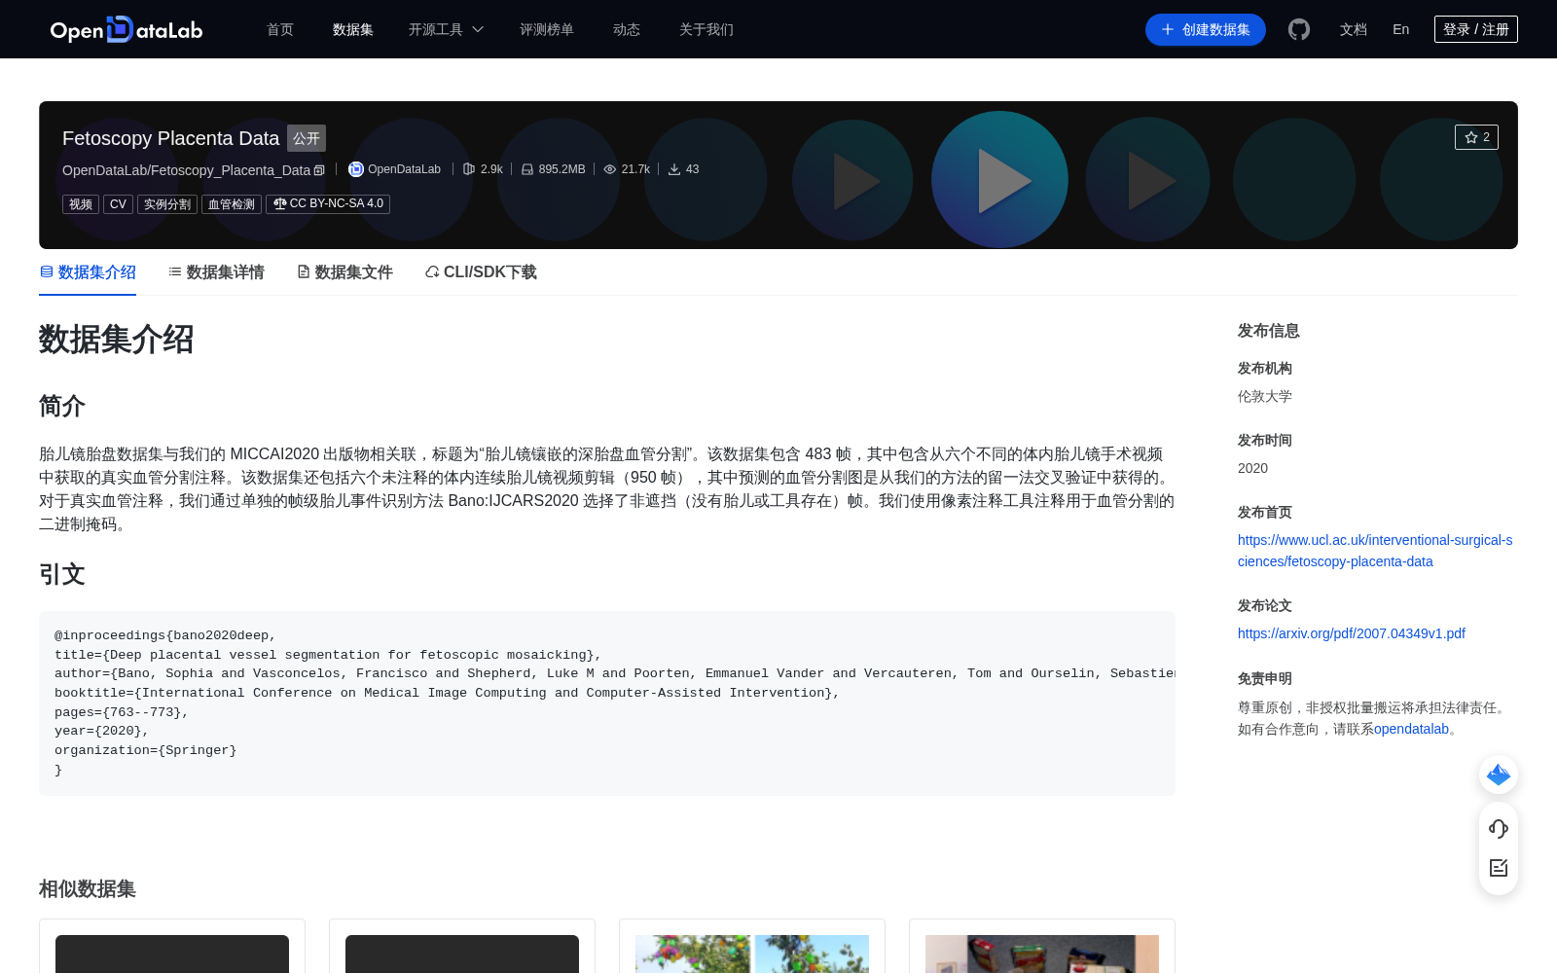1557x973 pixels.
Task: Go to 首页 in the navigation
Action: point(280,29)
